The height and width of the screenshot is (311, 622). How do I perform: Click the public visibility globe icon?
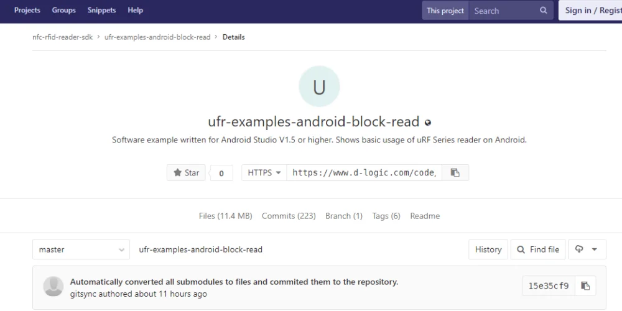pyautogui.click(x=428, y=123)
